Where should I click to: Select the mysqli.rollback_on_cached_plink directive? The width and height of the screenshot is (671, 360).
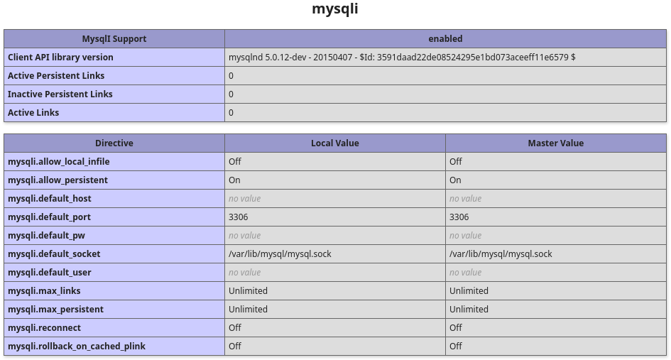(x=77, y=347)
